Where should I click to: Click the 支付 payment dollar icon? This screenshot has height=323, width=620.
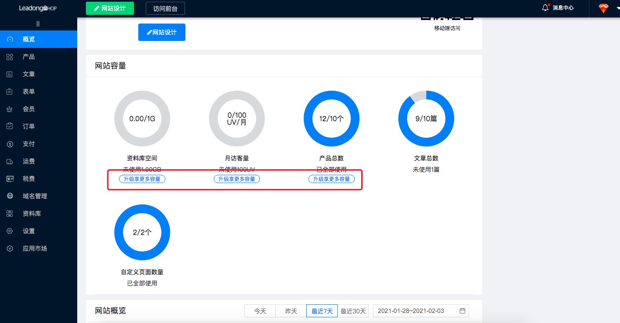pyautogui.click(x=10, y=144)
